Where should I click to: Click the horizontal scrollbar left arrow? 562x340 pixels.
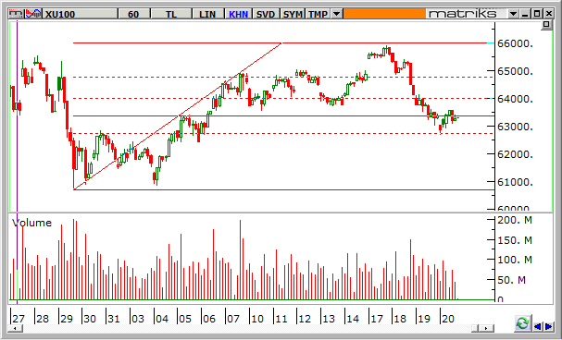(15, 328)
